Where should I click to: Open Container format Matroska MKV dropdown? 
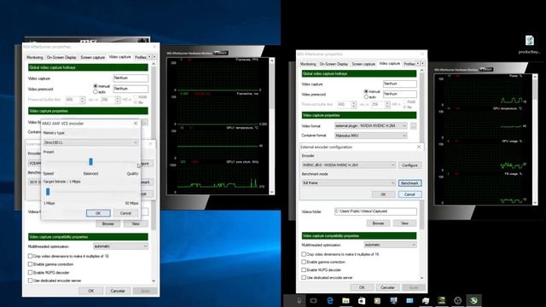(x=370, y=136)
